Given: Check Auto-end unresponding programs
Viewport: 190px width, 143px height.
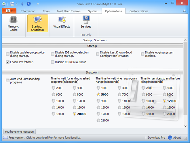Looking at the screenshot, I should 8,80.
